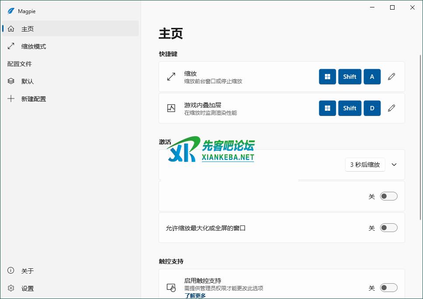Image resolution: width=423 pixels, height=299 pixels.
Task: Click the 3 秒后缩放 button
Action: [365, 165]
